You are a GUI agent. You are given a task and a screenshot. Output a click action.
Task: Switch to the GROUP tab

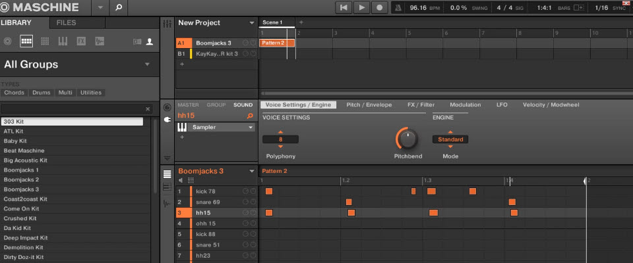point(216,105)
